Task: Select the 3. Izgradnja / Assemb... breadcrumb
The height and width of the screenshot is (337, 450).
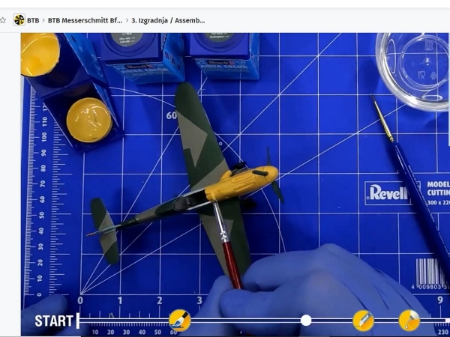Action: click(168, 20)
